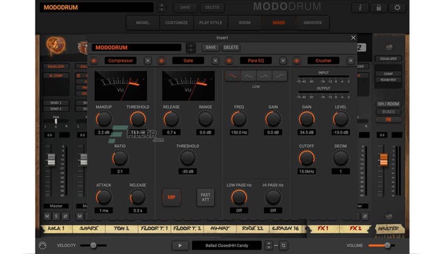This screenshot has width=439, height=254.
Task: Select high shelf EQ band icon
Action: [x=280, y=76]
